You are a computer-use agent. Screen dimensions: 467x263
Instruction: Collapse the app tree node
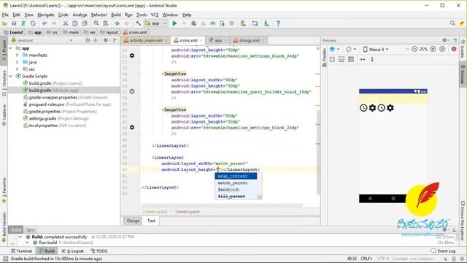pyautogui.click(x=11, y=48)
